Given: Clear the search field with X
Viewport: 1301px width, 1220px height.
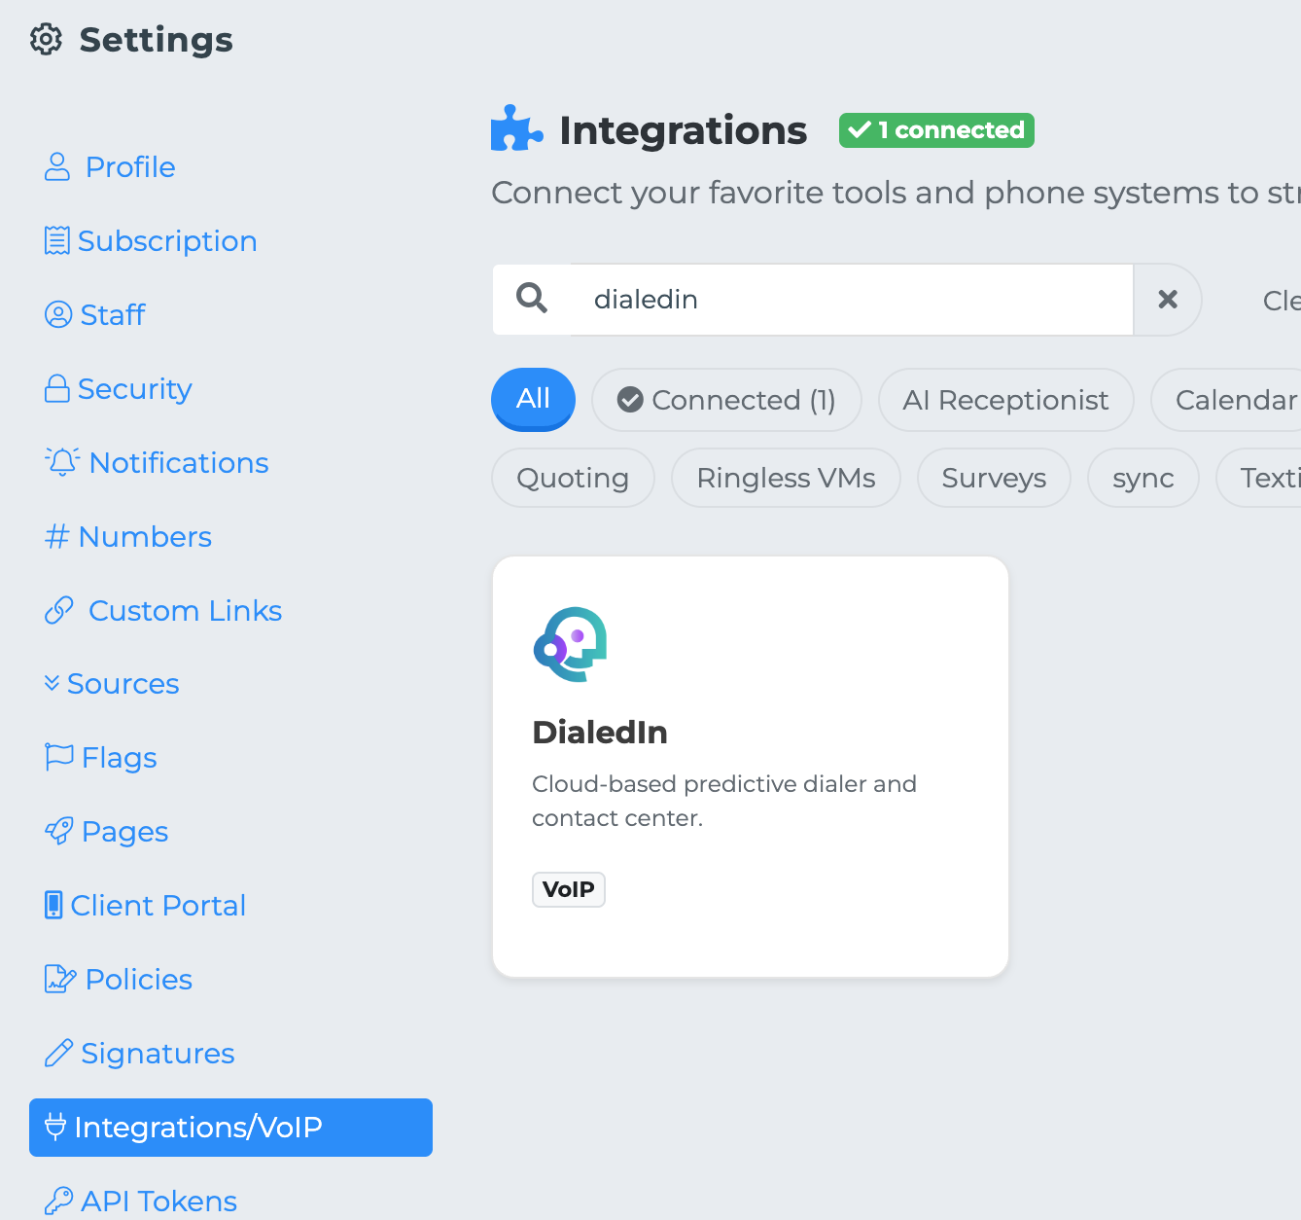Looking at the screenshot, I should pyautogui.click(x=1168, y=300).
